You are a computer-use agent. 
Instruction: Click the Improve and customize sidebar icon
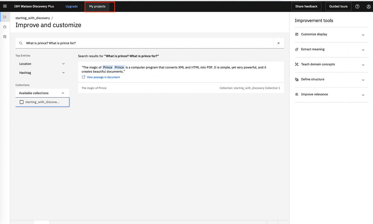tap(5, 17)
